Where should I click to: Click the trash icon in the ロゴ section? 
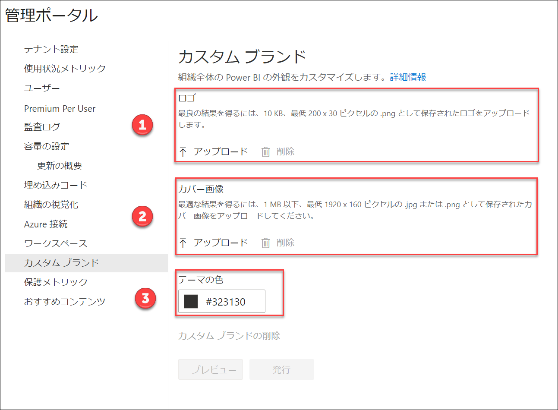(x=266, y=152)
